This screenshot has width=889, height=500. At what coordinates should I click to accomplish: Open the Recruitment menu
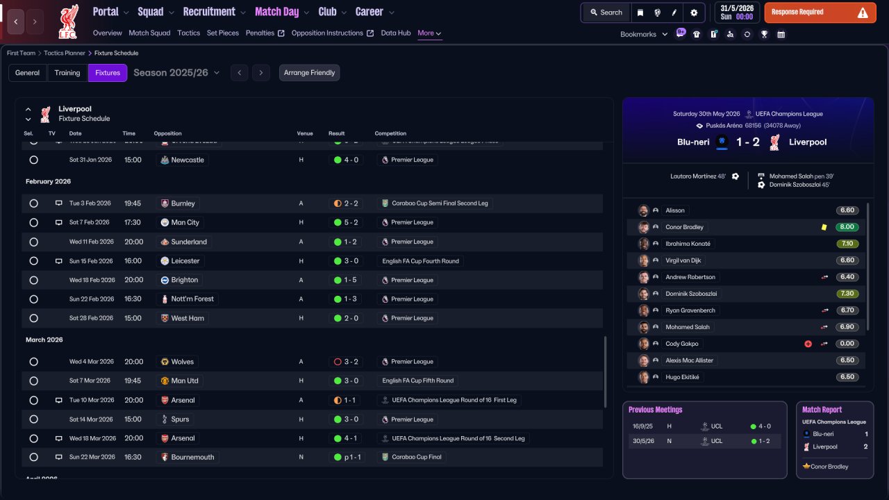coord(214,12)
